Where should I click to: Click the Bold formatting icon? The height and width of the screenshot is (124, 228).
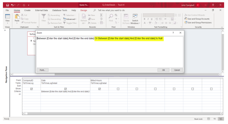[144, 19]
